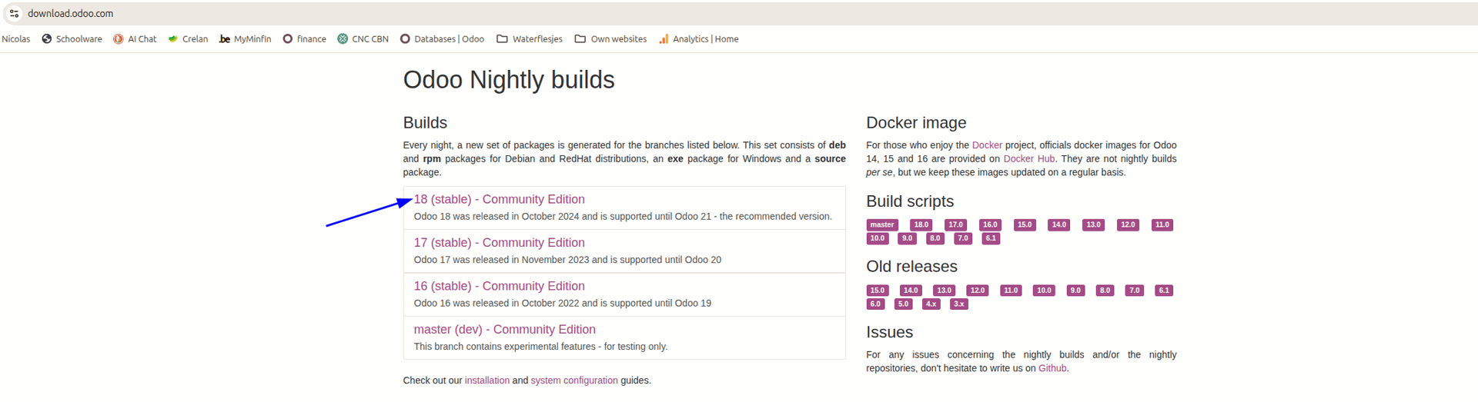The width and height of the screenshot is (1478, 402).
Task: Click the 17.0 badge under Build scripts
Action: [956, 225]
